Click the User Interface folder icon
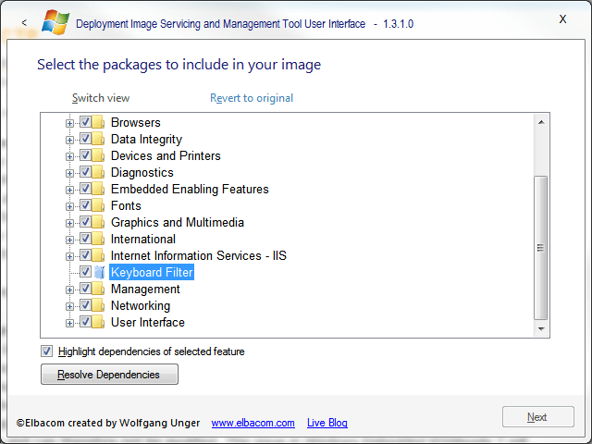The height and width of the screenshot is (444, 592). (x=98, y=322)
